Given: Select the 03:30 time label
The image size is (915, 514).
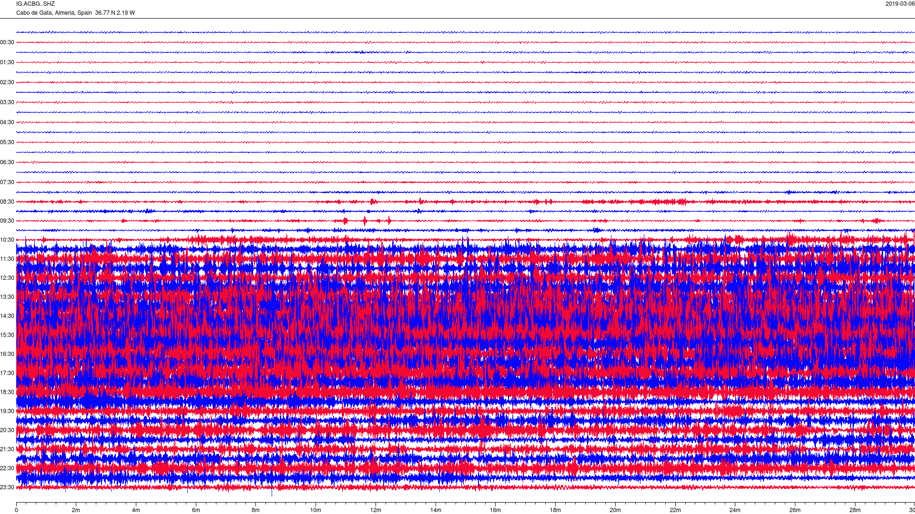Looking at the screenshot, I should (x=7, y=102).
